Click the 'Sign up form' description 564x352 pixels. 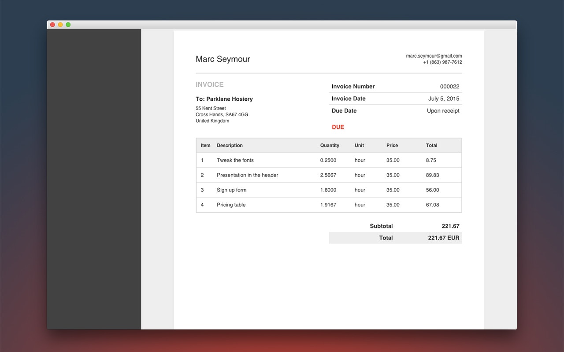(x=232, y=190)
